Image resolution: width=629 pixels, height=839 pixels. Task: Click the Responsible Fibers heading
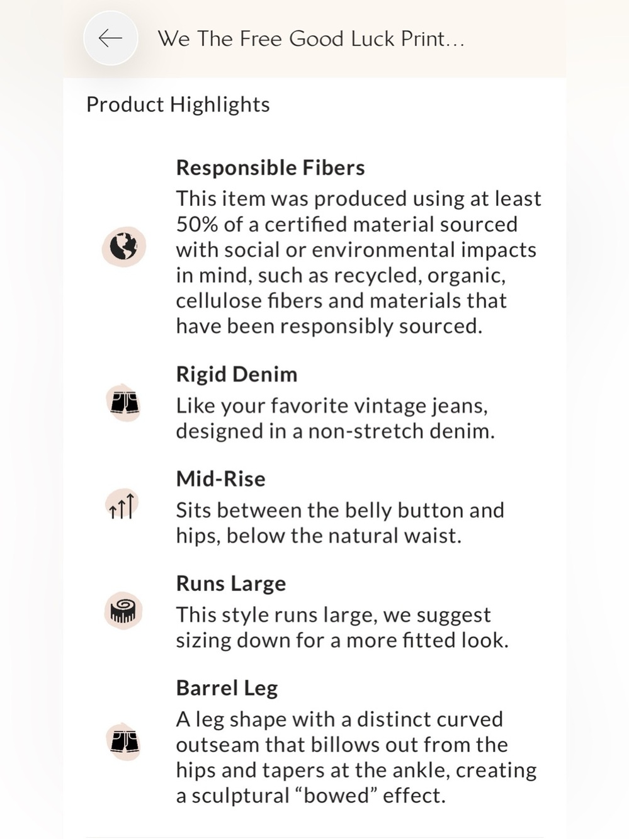tap(271, 167)
